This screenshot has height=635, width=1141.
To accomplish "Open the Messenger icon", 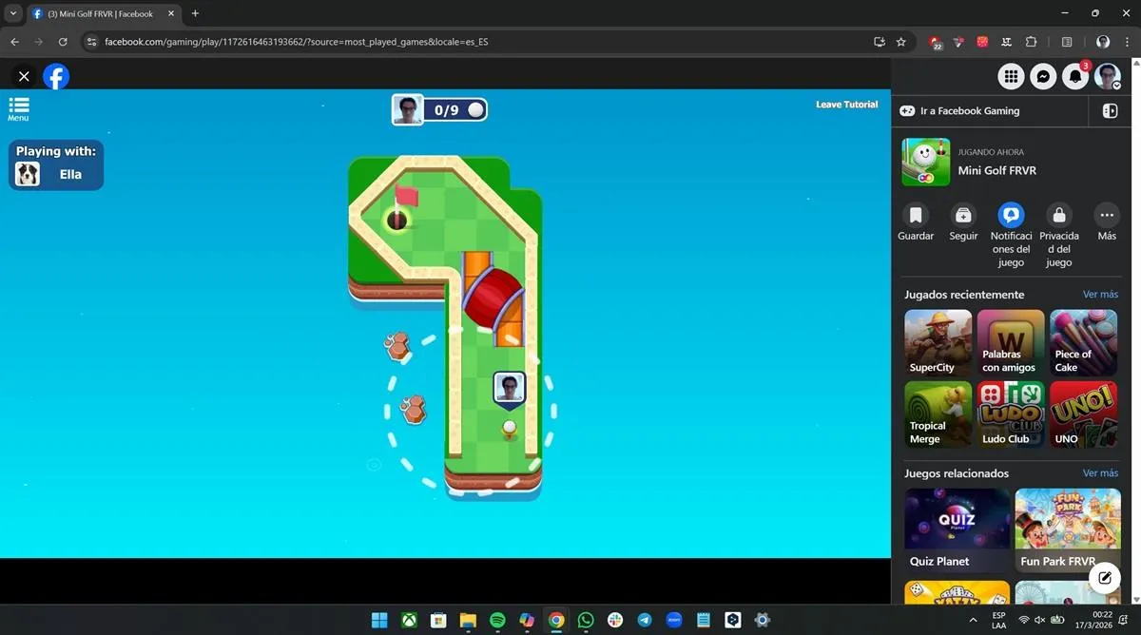I will pyautogui.click(x=1043, y=76).
